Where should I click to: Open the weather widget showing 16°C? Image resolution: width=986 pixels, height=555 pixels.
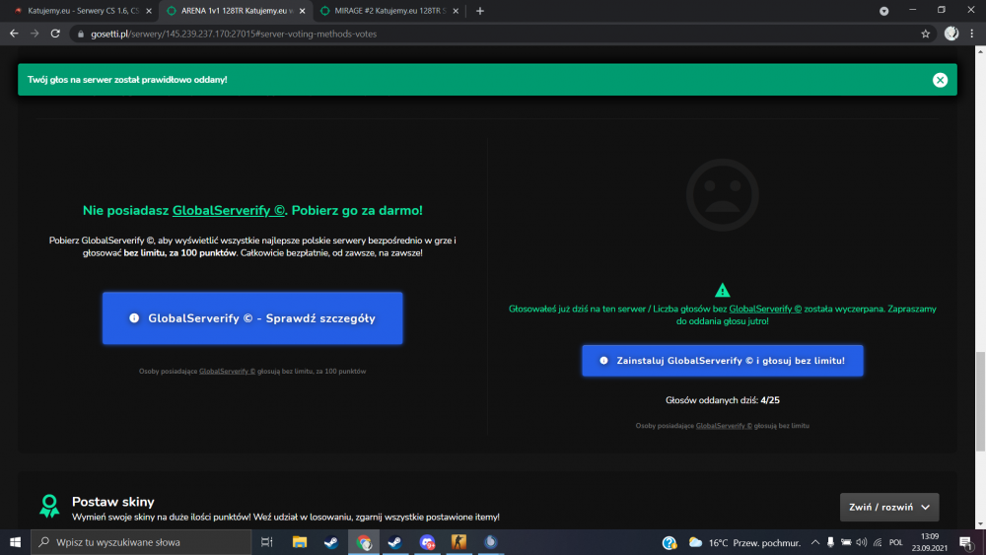pyautogui.click(x=744, y=542)
